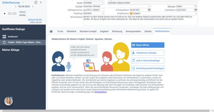214x112 pixels.
Task: Start the timer for entry 00045
Action: (5, 13)
